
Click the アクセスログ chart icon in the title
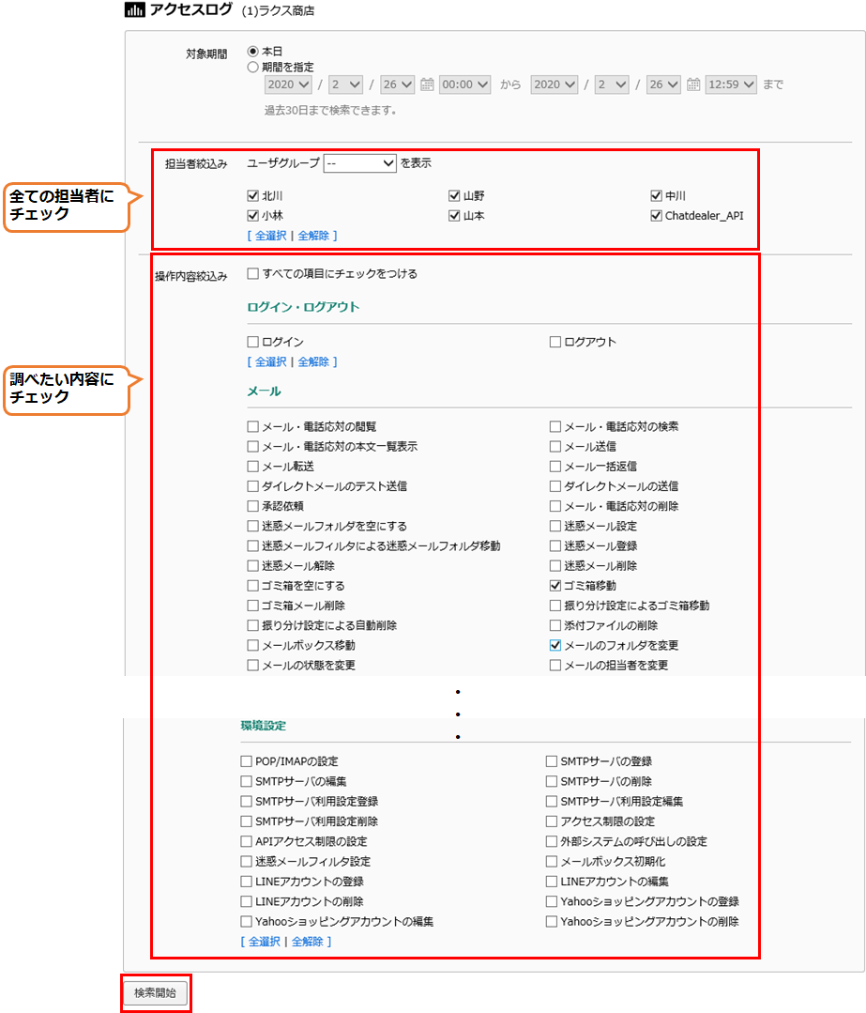pos(134,9)
